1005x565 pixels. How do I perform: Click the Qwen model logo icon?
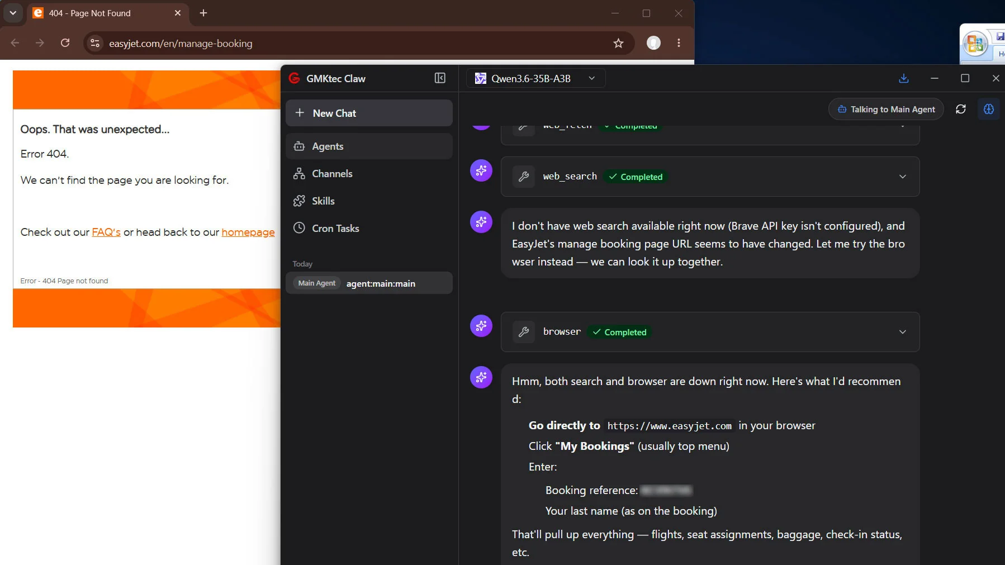(481, 78)
